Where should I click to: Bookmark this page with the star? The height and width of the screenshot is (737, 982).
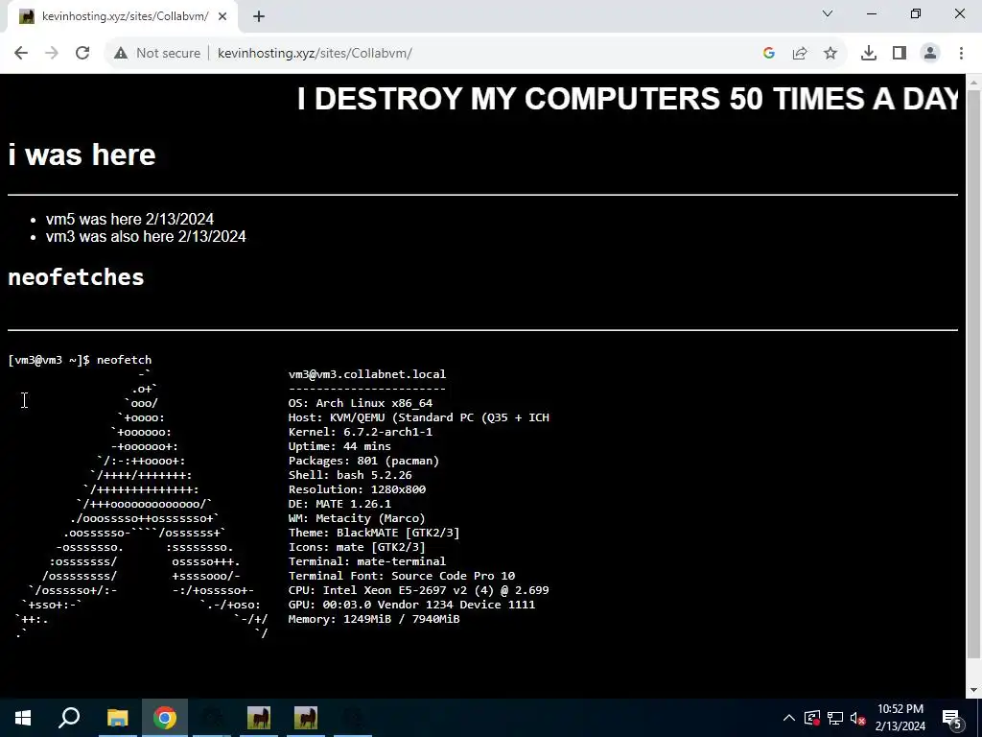(830, 54)
